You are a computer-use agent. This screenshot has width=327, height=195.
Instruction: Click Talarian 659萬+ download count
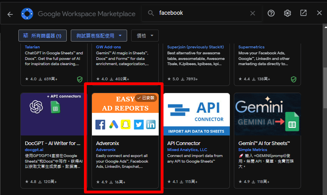(48, 79)
